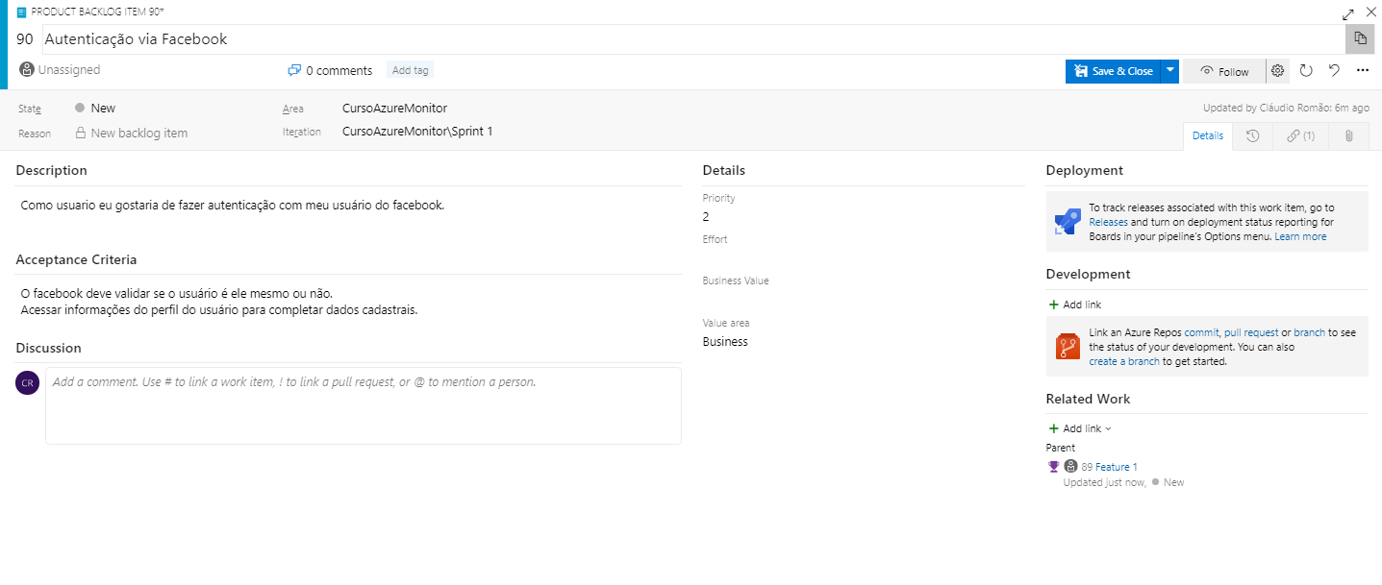Screen dimensions: 1382x585
Task: Open the commit link
Action: tap(1200, 332)
